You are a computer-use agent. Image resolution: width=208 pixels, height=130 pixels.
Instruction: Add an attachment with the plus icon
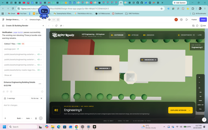[x=5, y=118]
